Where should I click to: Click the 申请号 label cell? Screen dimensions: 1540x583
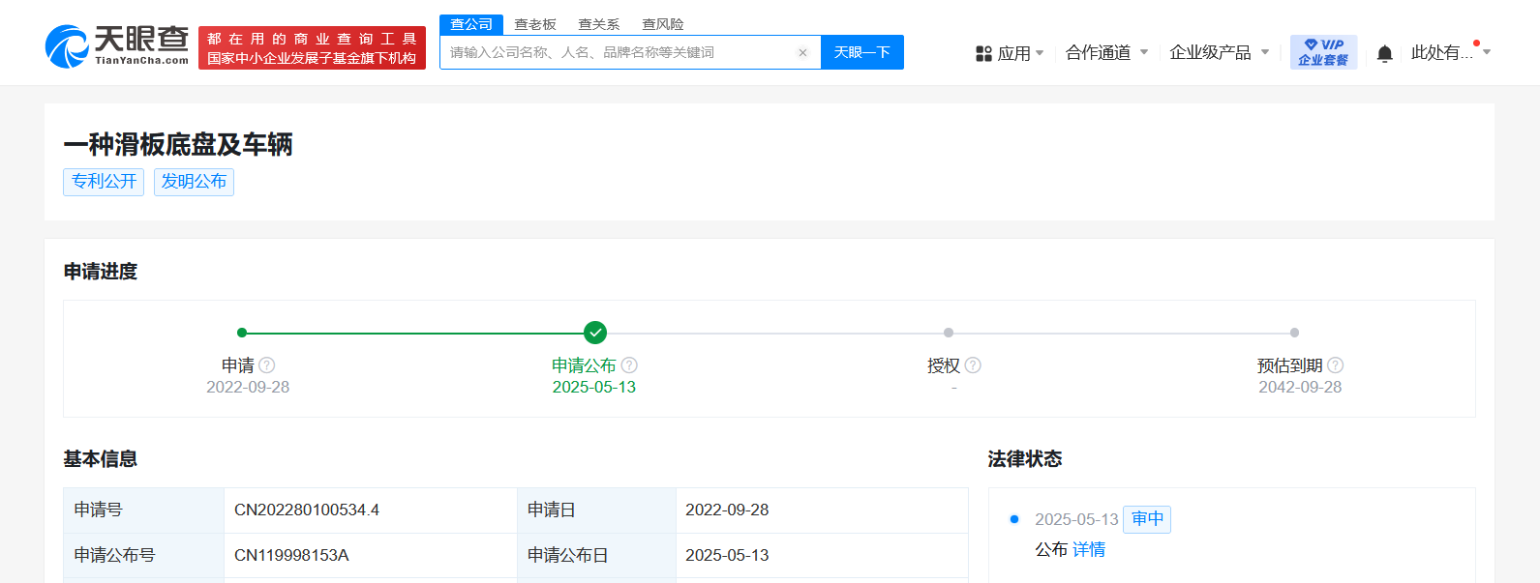tap(144, 510)
